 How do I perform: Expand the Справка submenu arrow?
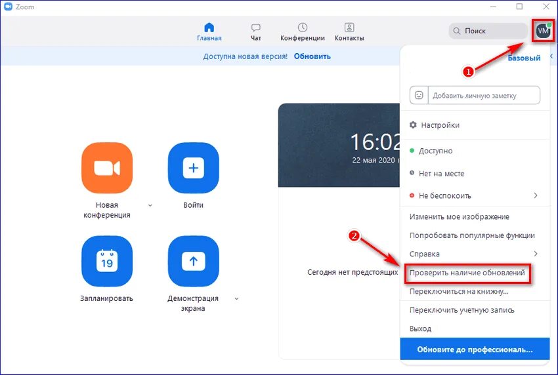click(x=536, y=254)
